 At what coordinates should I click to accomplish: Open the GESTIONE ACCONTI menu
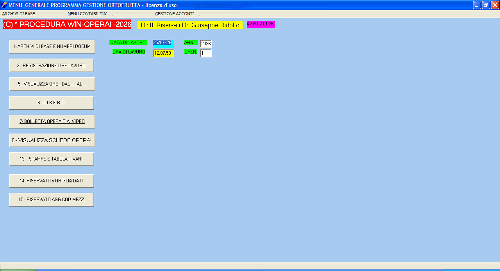click(x=175, y=14)
